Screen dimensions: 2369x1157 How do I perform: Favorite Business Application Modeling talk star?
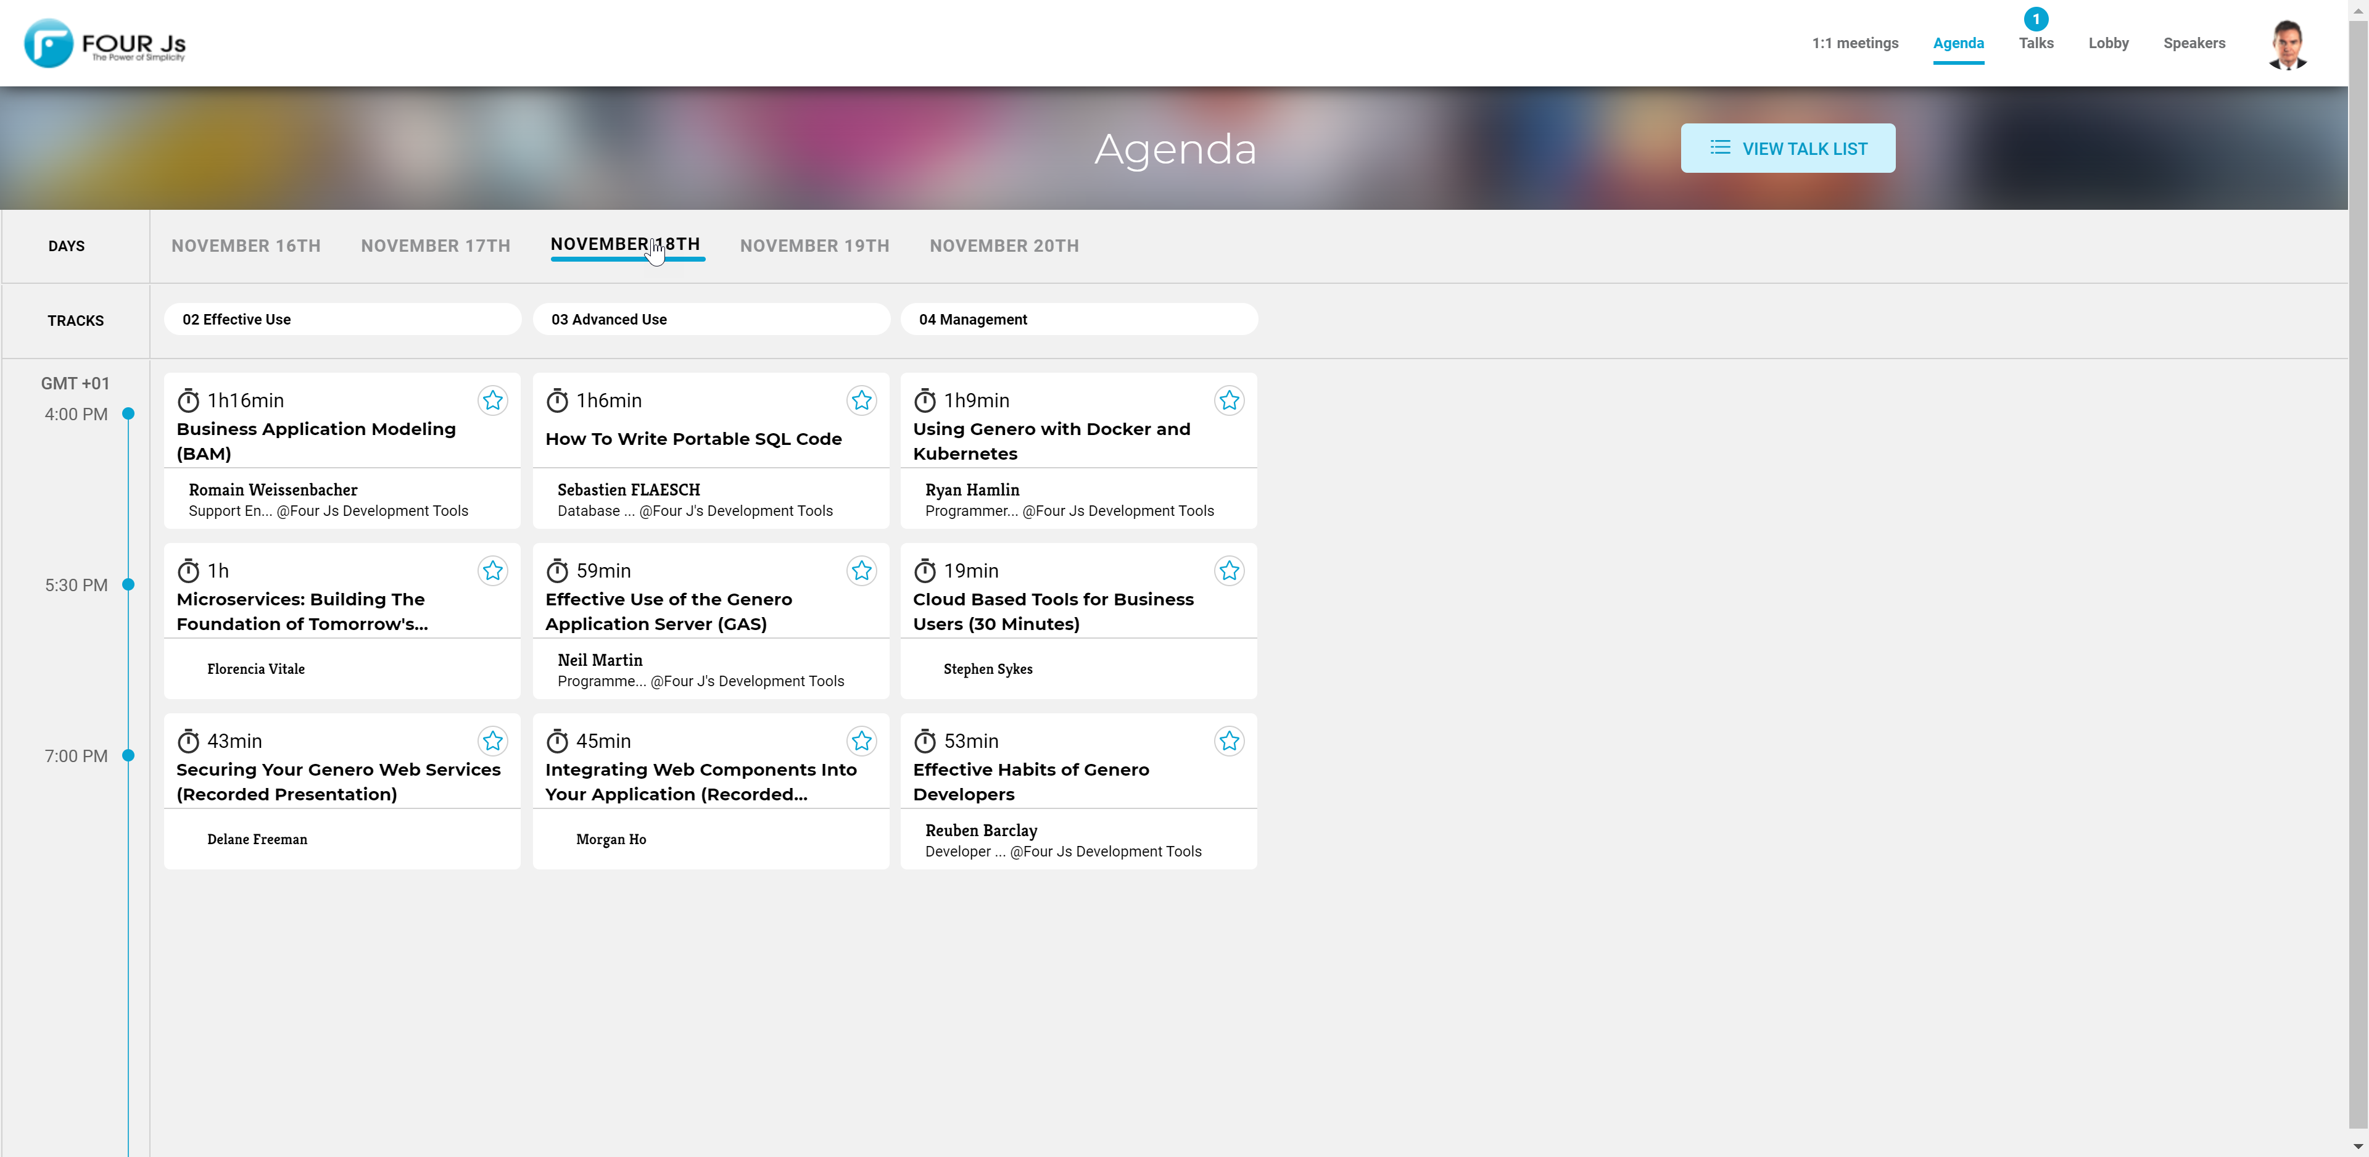tap(493, 400)
